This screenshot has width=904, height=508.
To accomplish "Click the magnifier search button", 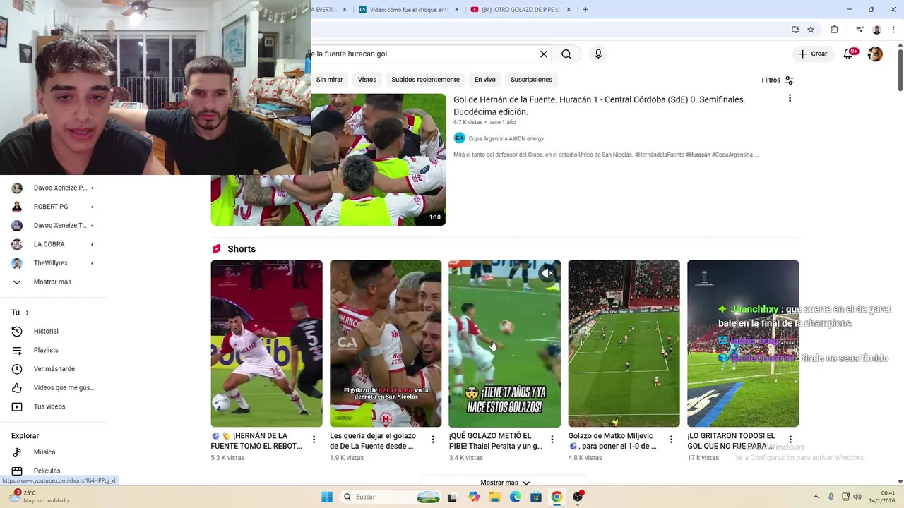I will 566,54.
